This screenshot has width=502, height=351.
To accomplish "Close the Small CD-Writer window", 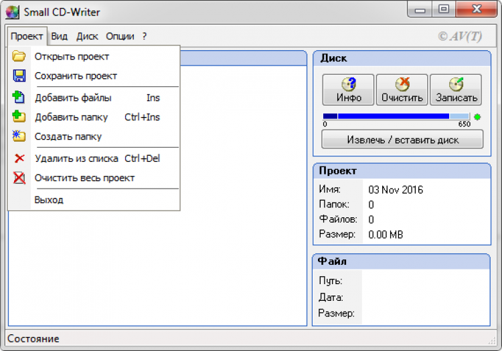I will coord(477,9).
